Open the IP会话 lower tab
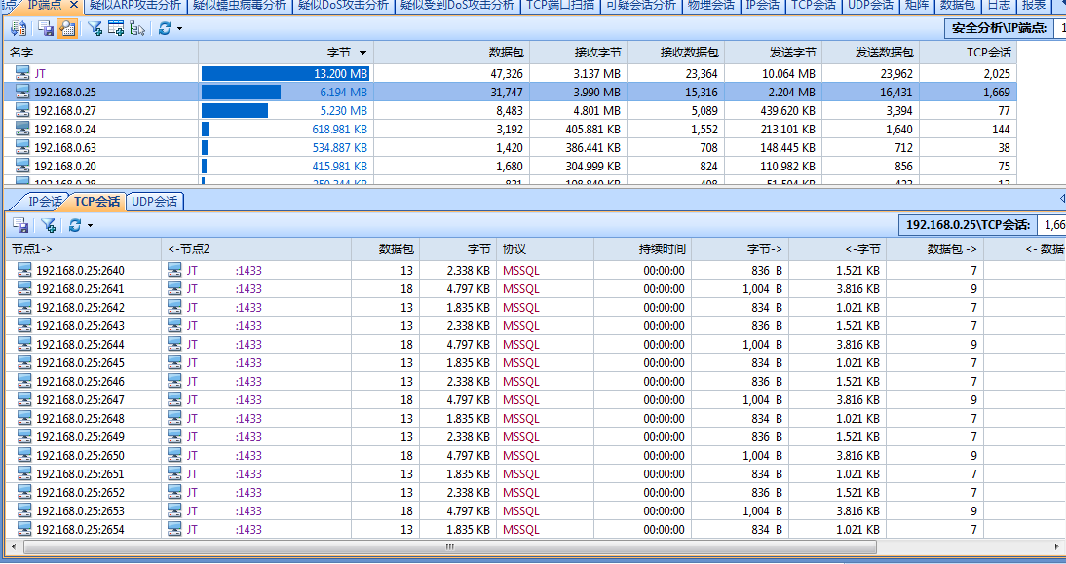This screenshot has width=1066, height=564. click(x=45, y=202)
